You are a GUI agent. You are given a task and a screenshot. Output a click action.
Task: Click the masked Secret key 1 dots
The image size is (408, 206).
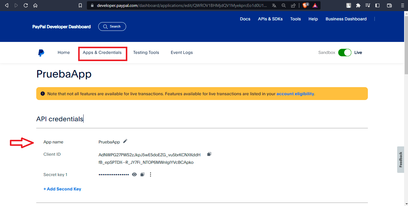[114, 175]
